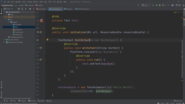The image size is (185, 104).
Task: Expand Scratches and Consoles node
Action: tap(4, 42)
